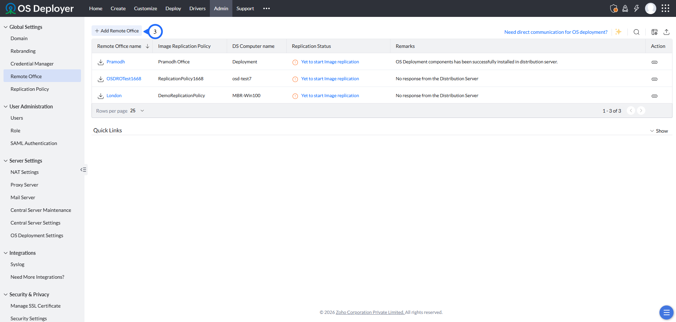Image resolution: width=676 pixels, height=322 pixels.
Task: Open the Drivers menu
Action: click(x=197, y=8)
